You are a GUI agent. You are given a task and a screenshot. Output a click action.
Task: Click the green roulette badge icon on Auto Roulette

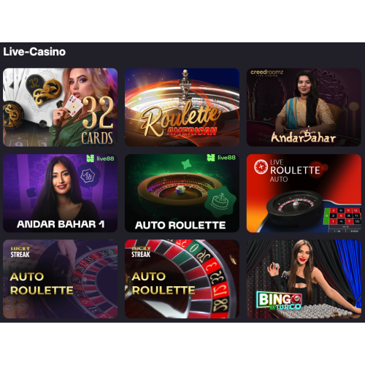220,201
